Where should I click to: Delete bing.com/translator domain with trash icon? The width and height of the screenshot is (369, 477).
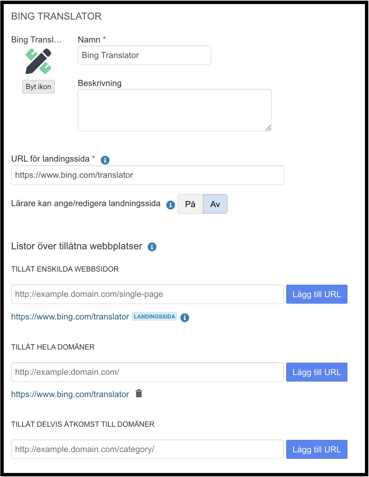(139, 393)
